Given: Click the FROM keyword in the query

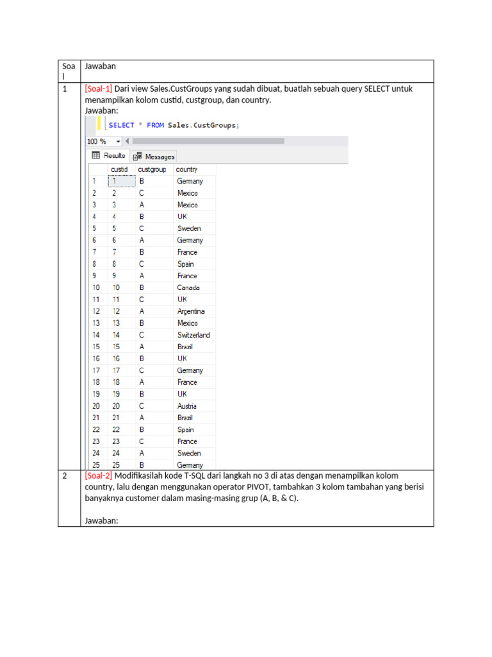Looking at the screenshot, I should 155,125.
